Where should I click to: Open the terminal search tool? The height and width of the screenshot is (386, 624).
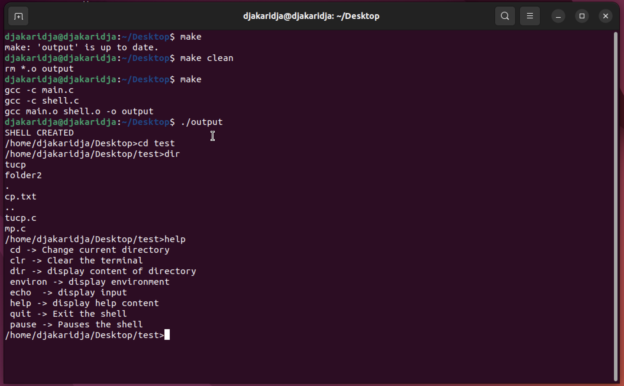click(505, 16)
